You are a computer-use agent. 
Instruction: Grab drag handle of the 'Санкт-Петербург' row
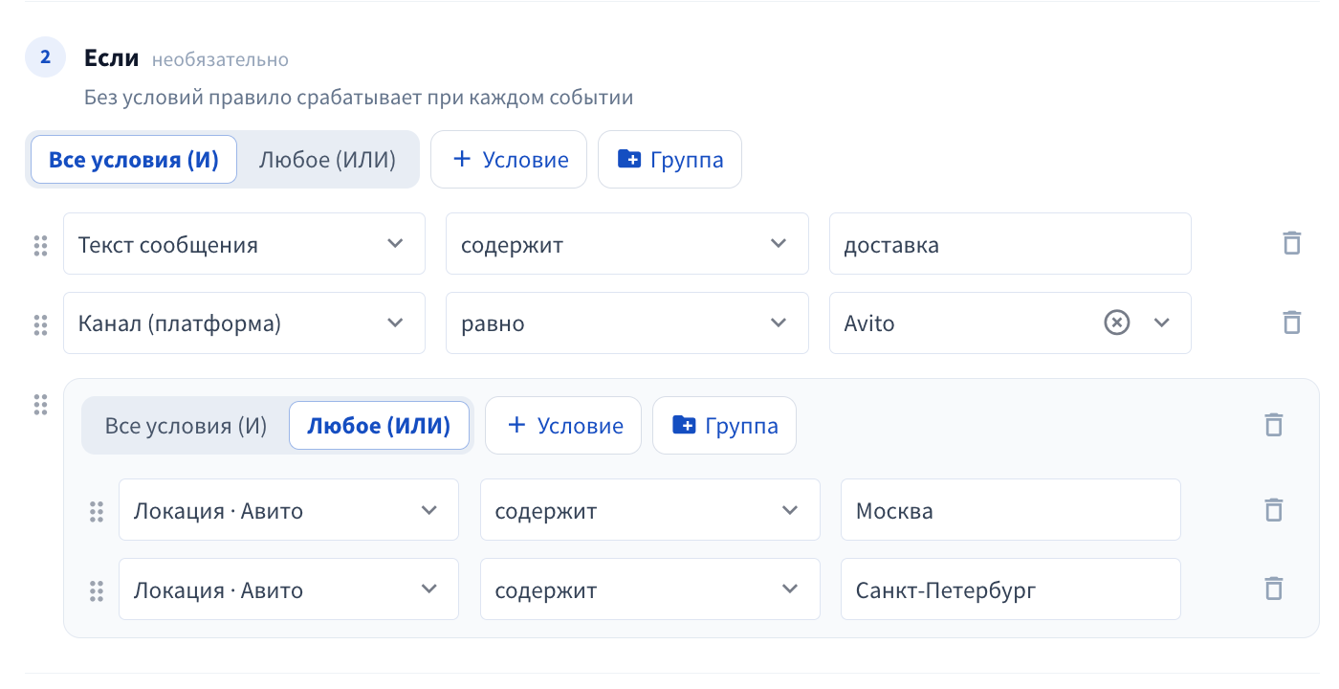coord(96,590)
